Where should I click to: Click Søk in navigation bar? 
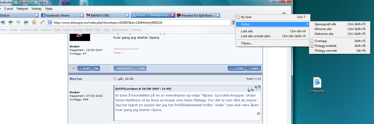point(36,30)
